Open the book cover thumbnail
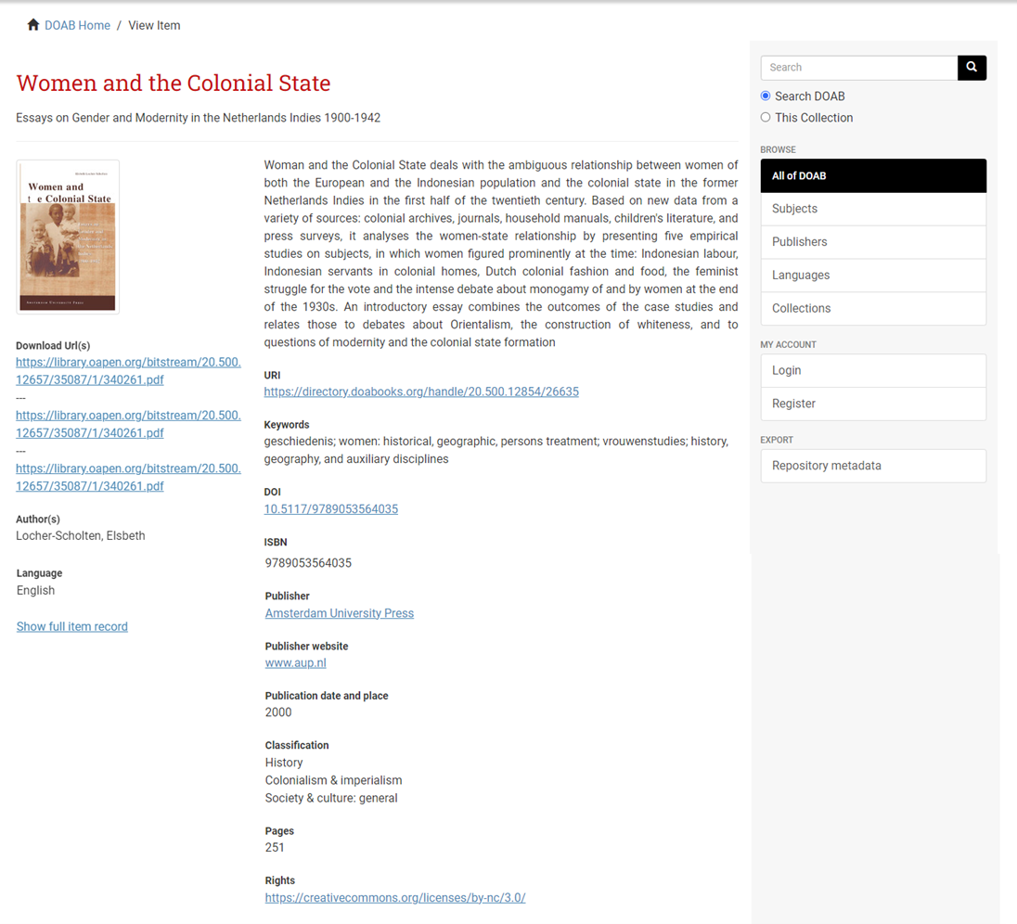This screenshot has width=1017, height=924. [x=68, y=237]
